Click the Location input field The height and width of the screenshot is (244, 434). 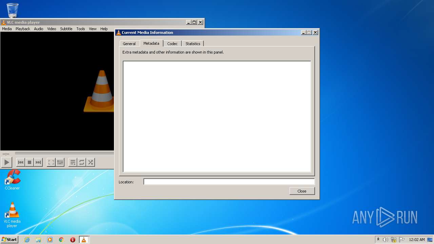click(x=229, y=182)
